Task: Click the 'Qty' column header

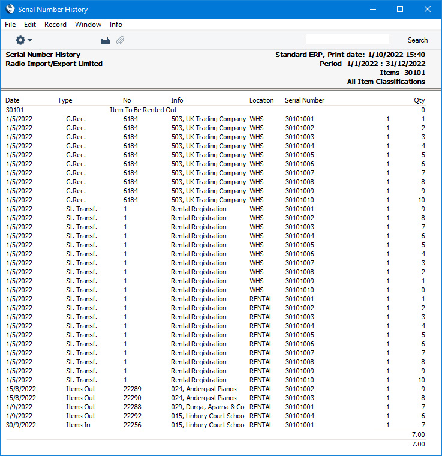Action: [x=419, y=100]
